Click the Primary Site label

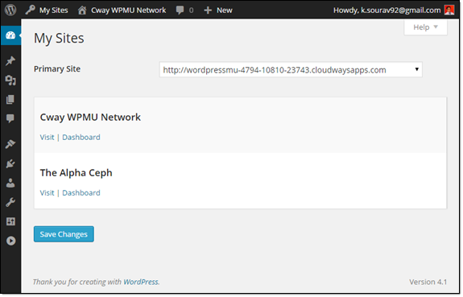[57, 69]
